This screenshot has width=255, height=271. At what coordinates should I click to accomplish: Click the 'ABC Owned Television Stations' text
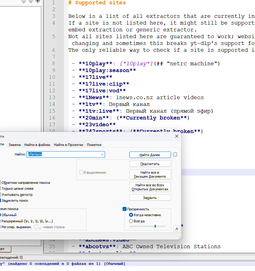tap(172, 246)
